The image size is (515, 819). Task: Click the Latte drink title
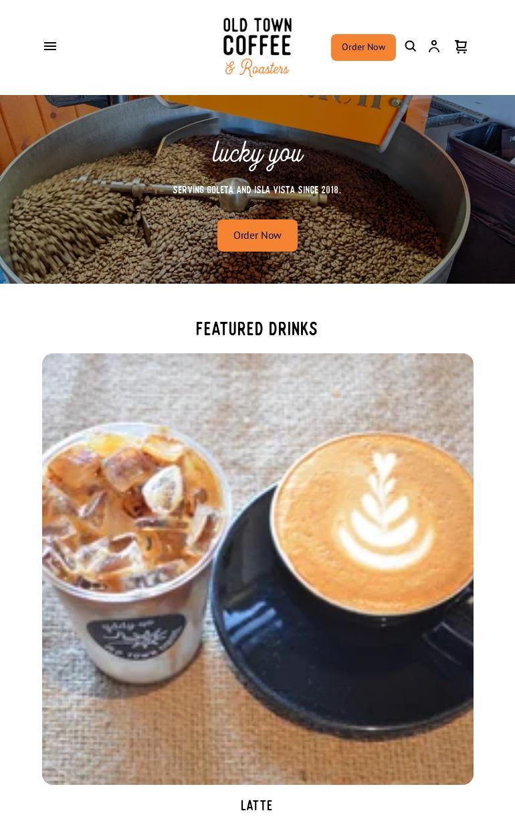[257, 806]
